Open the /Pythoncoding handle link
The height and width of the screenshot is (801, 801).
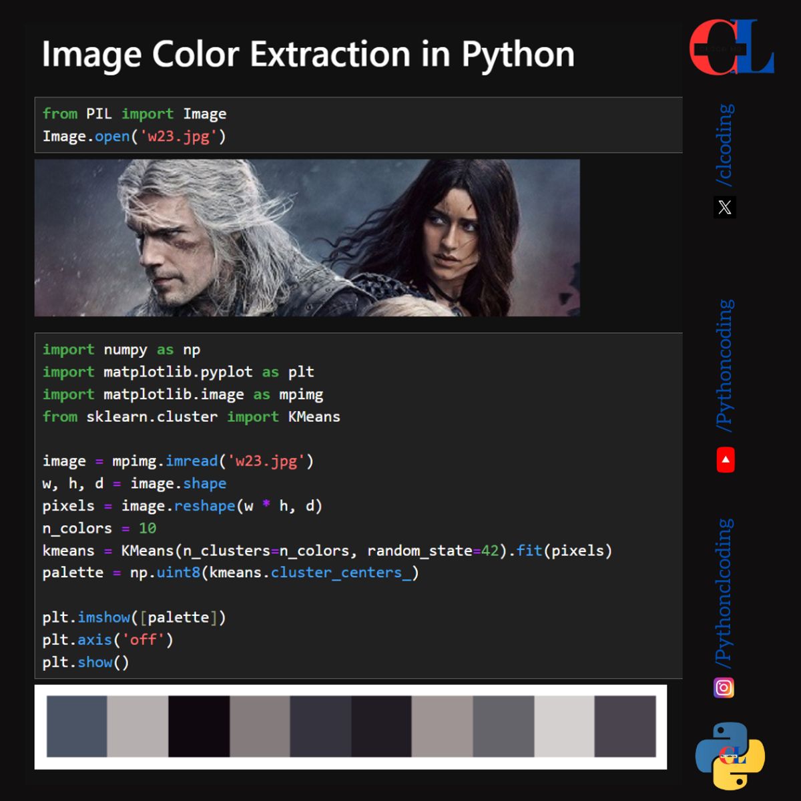coord(726,364)
